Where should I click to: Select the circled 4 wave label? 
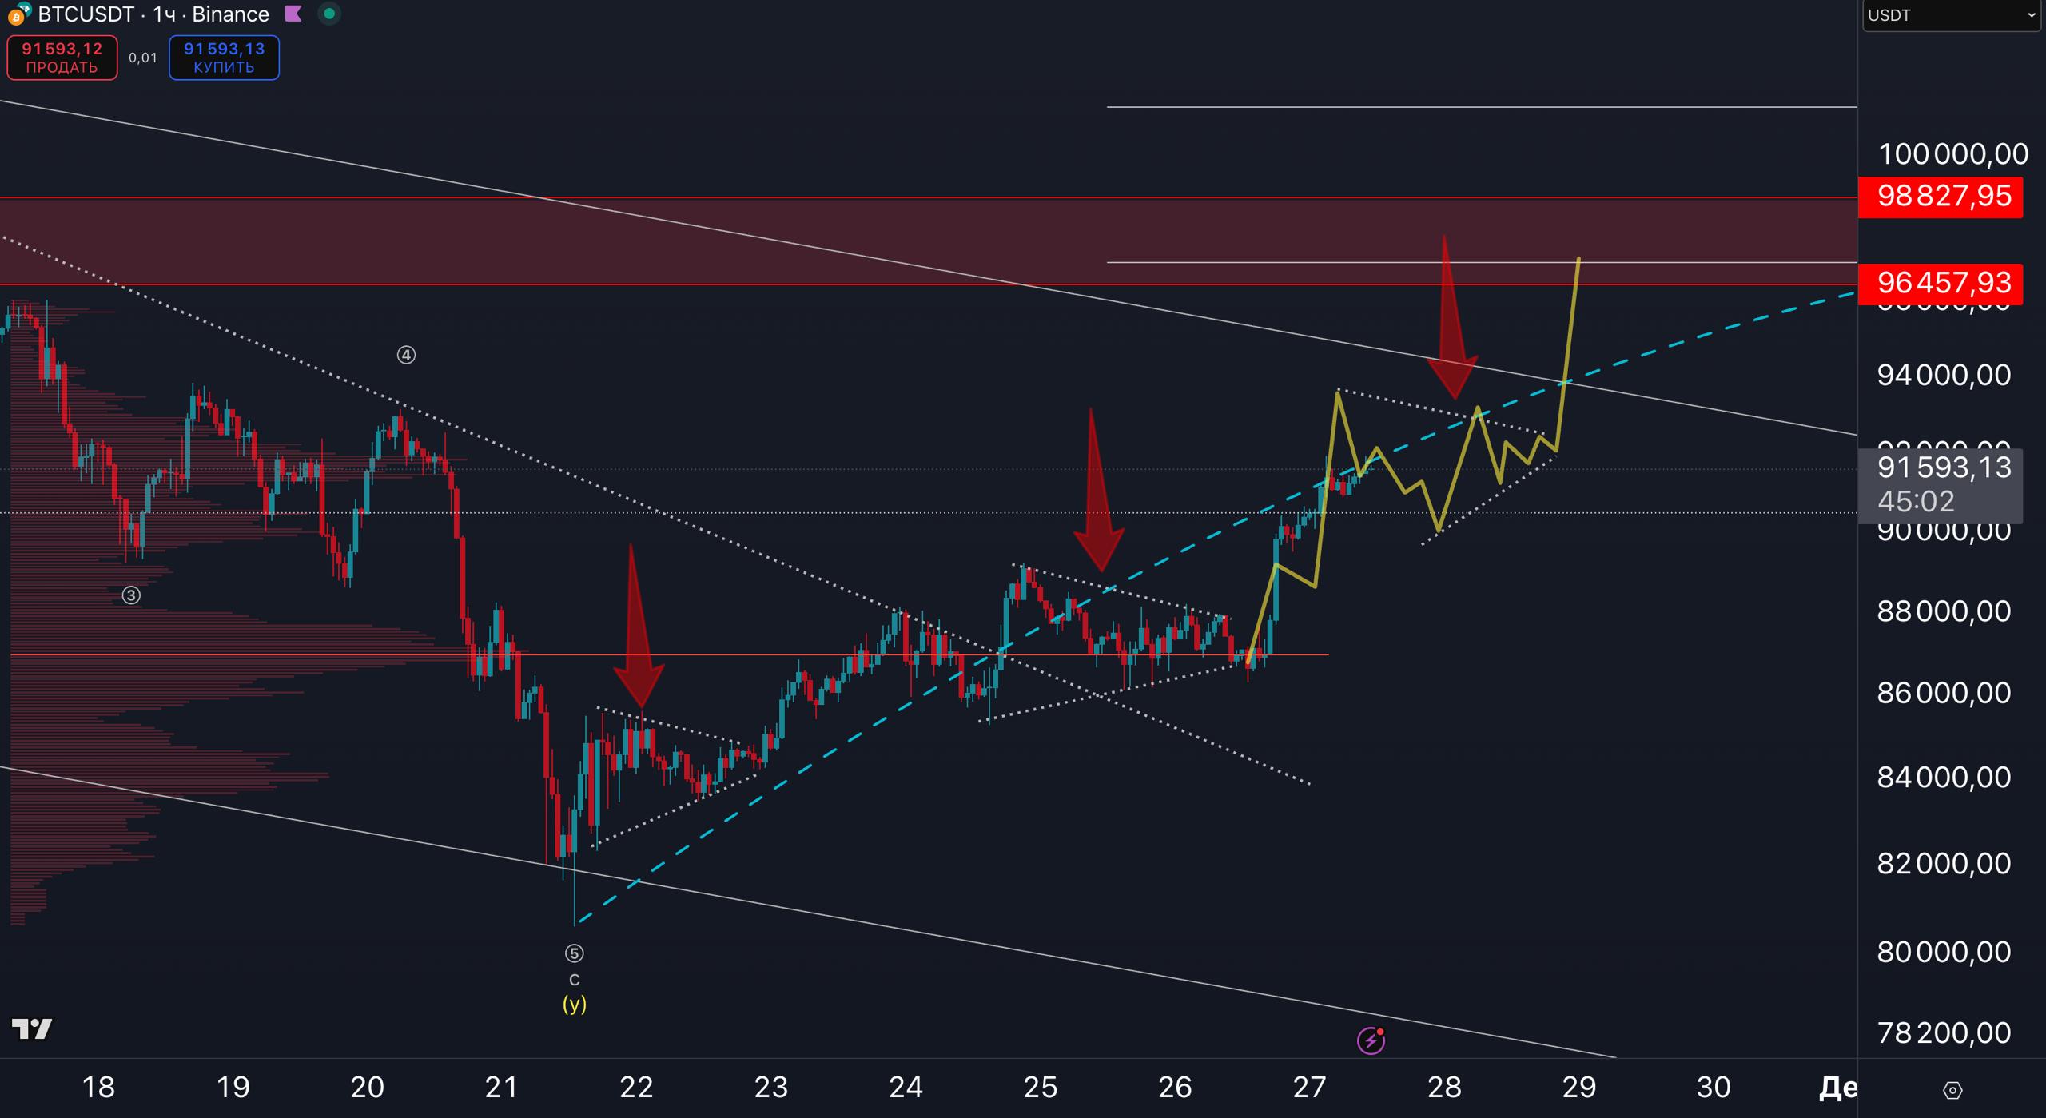pyautogui.click(x=406, y=355)
